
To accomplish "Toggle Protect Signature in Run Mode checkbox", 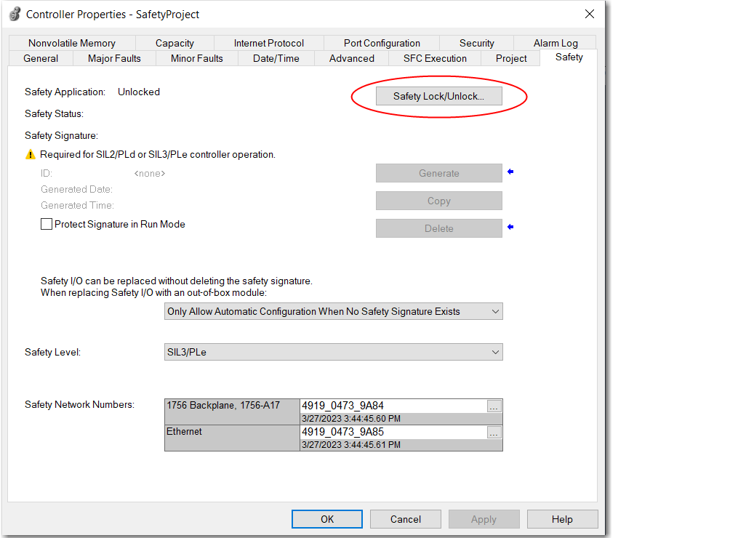I will click(x=47, y=225).
